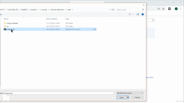This screenshot has height=103, width=184.
Task: Click WinRAR ZIP archive type cell
Action: pyautogui.click(x=73, y=29)
